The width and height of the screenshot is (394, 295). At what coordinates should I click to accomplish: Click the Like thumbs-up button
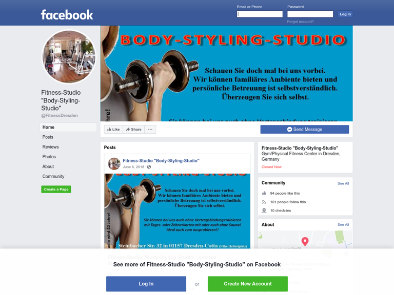(x=113, y=130)
